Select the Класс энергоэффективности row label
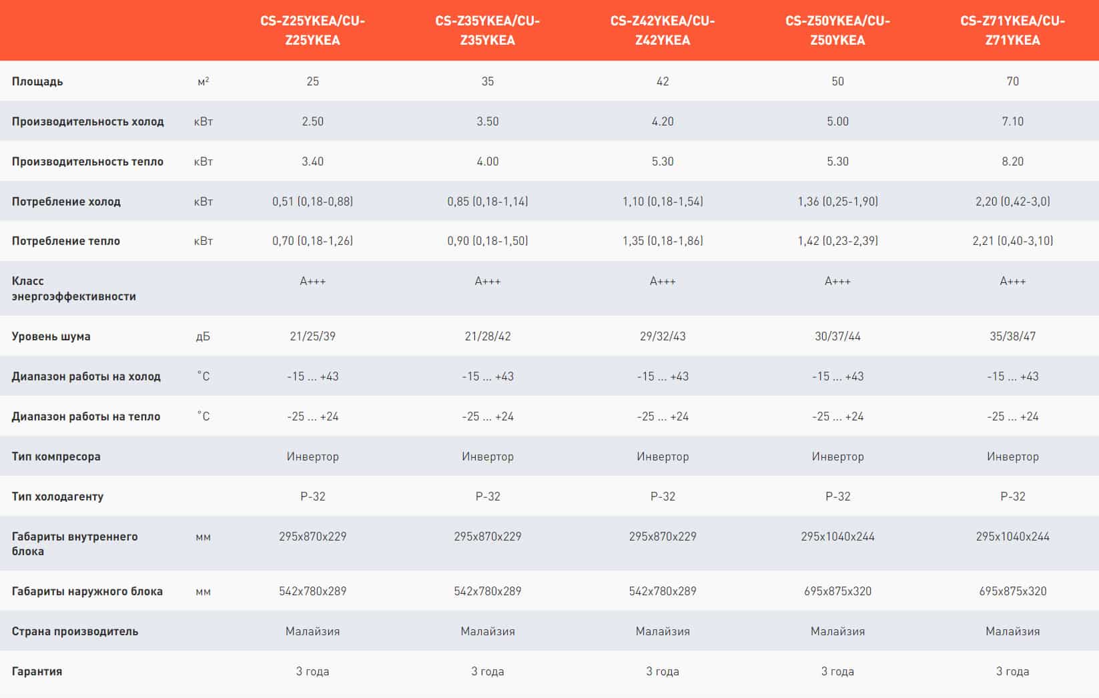This screenshot has height=698, width=1099. click(x=73, y=288)
